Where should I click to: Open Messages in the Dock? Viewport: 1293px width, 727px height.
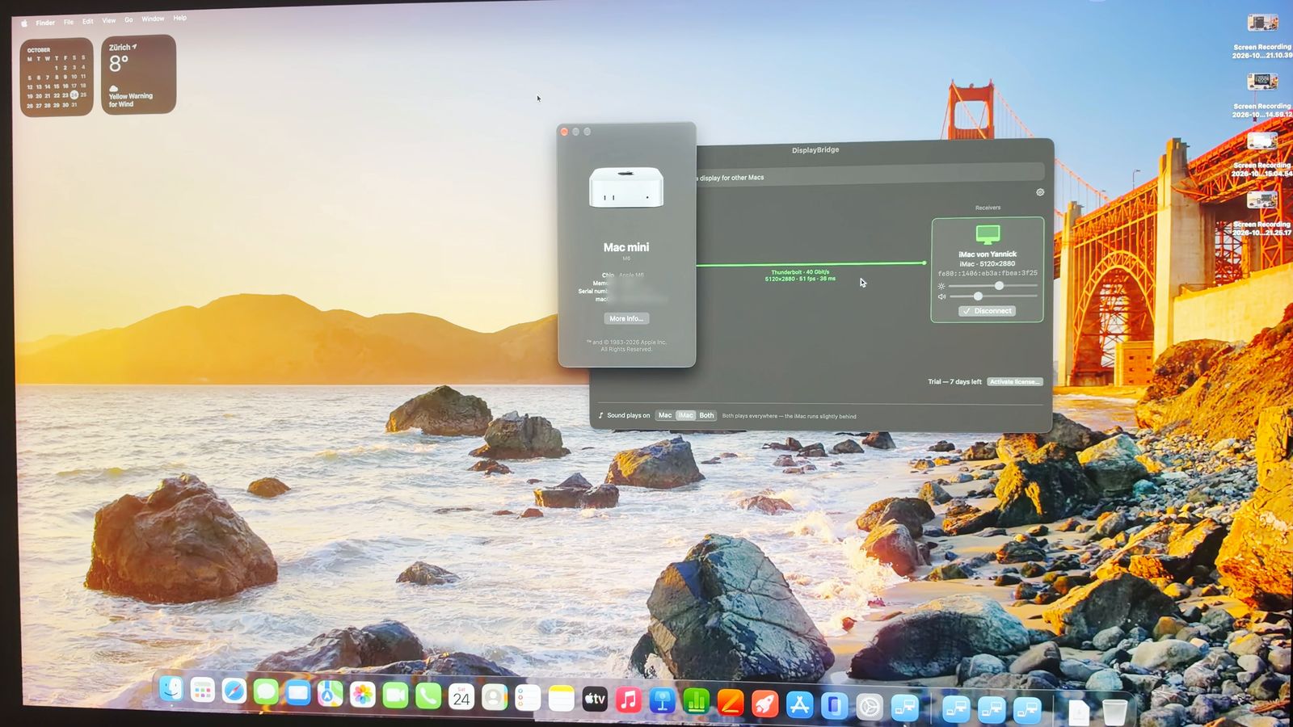266,692
